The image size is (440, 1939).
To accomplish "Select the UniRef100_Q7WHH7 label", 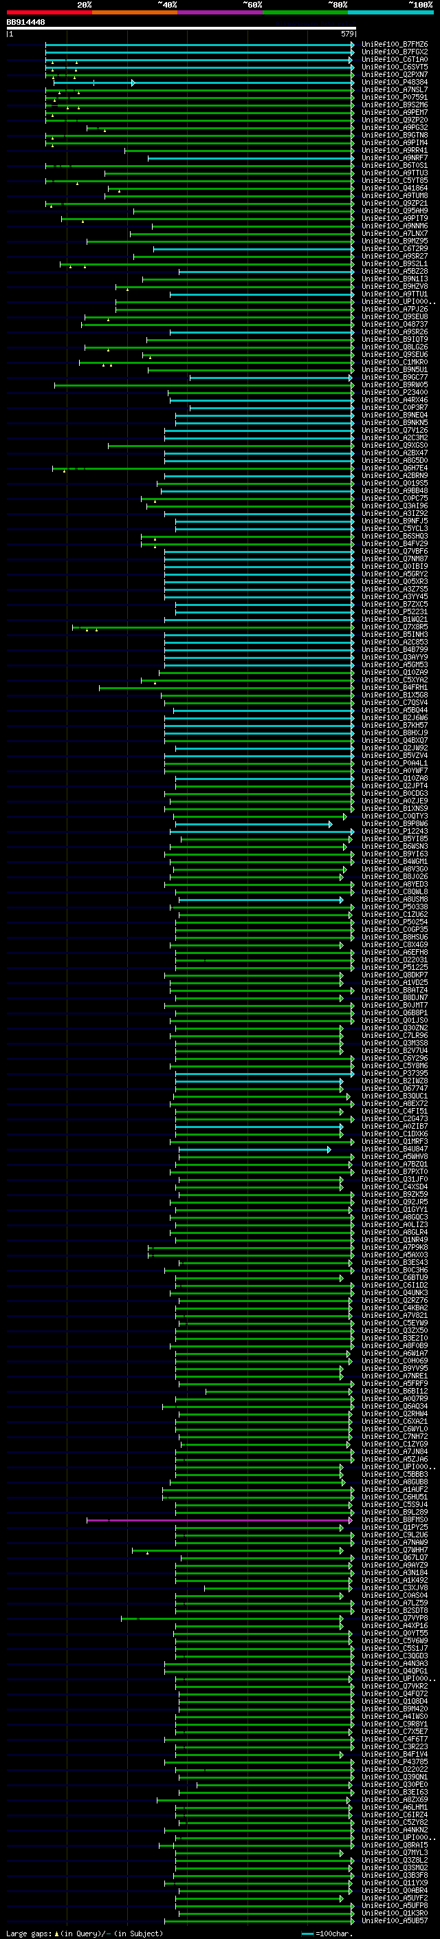I will coord(394,1550).
